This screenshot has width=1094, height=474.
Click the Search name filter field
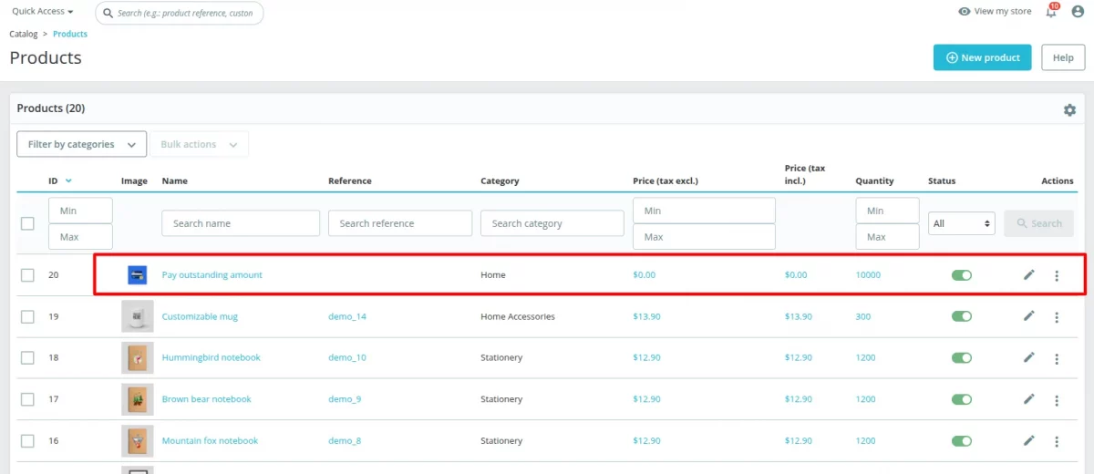241,223
